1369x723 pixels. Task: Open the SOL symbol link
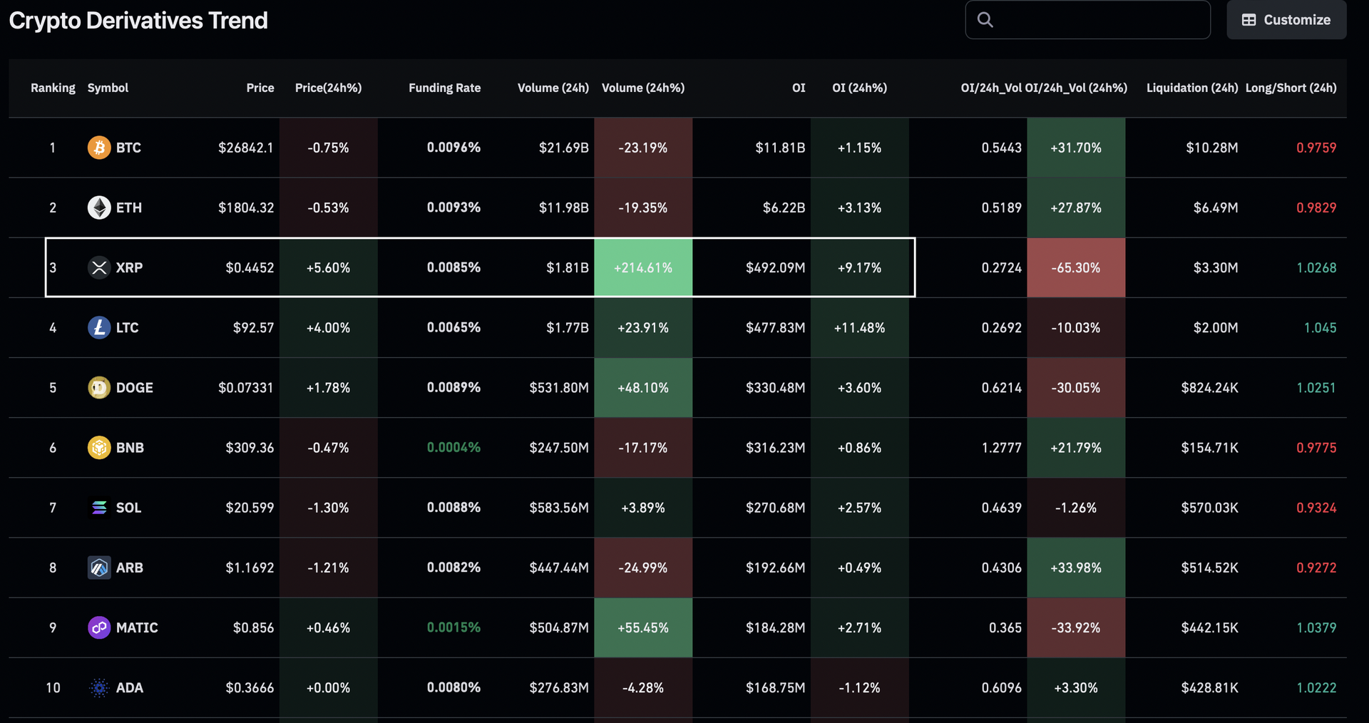coord(128,508)
